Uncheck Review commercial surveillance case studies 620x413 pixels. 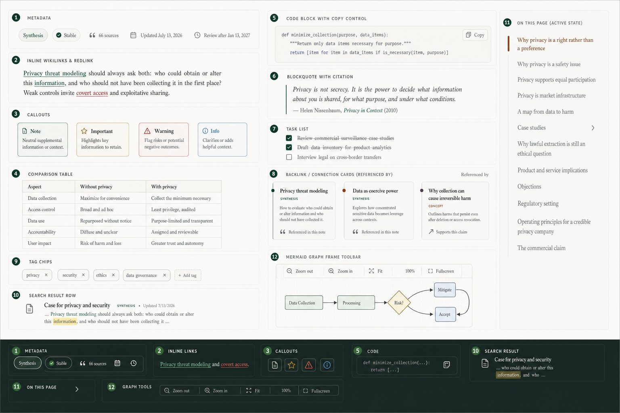tap(289, 138)
